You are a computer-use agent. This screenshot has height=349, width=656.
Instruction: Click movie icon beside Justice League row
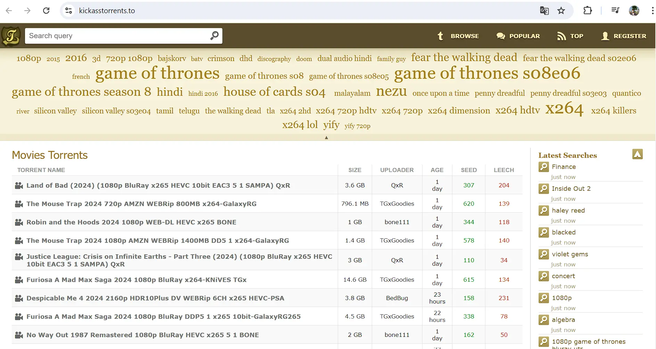(19, 257)
